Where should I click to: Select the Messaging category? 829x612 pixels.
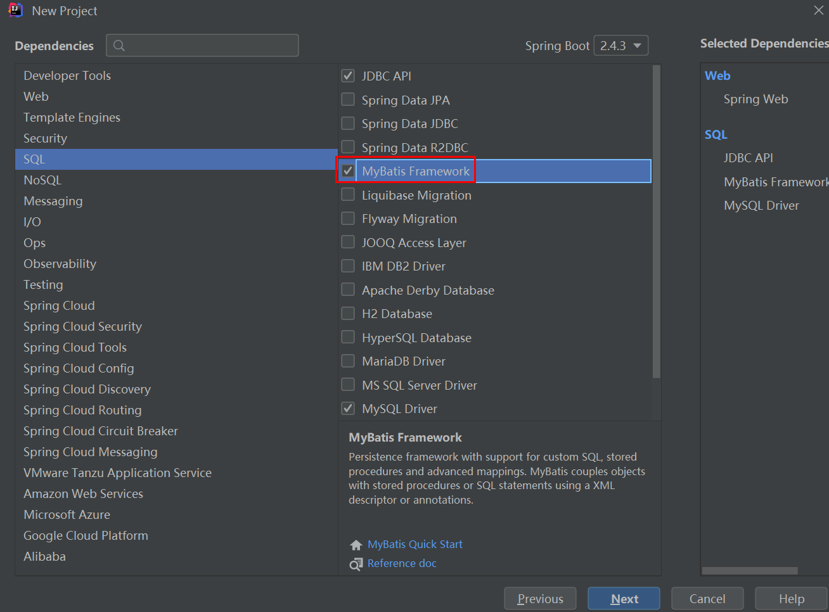point(176,201)
